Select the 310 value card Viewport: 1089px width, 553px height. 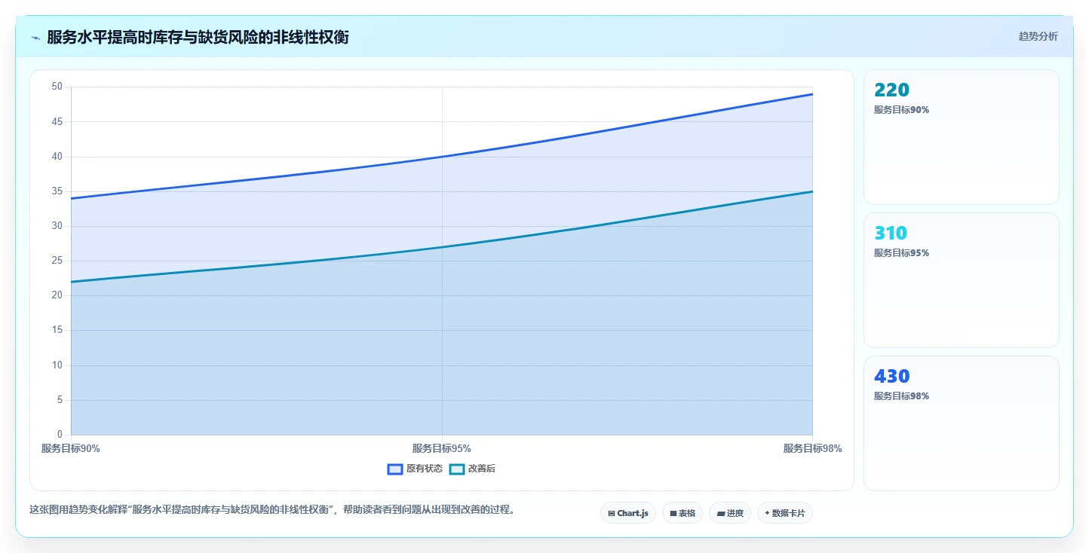962,280
